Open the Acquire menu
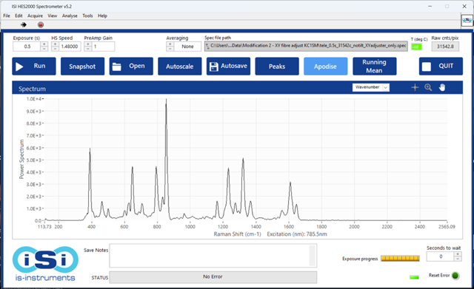The image size is (474, 289). 35,16
